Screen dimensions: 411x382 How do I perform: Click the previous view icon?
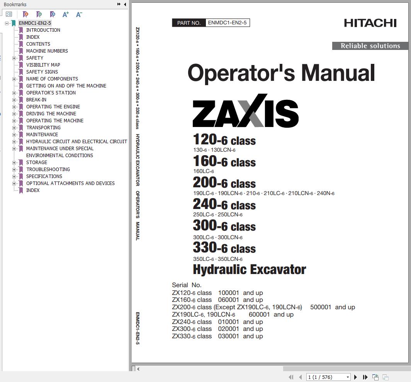coord(375,377)
